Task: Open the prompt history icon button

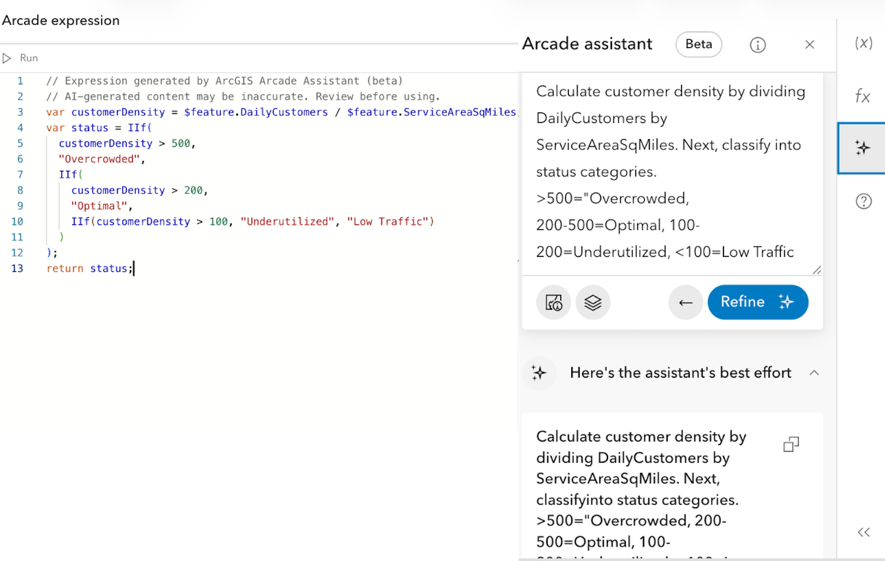Action: click(553, 302)
